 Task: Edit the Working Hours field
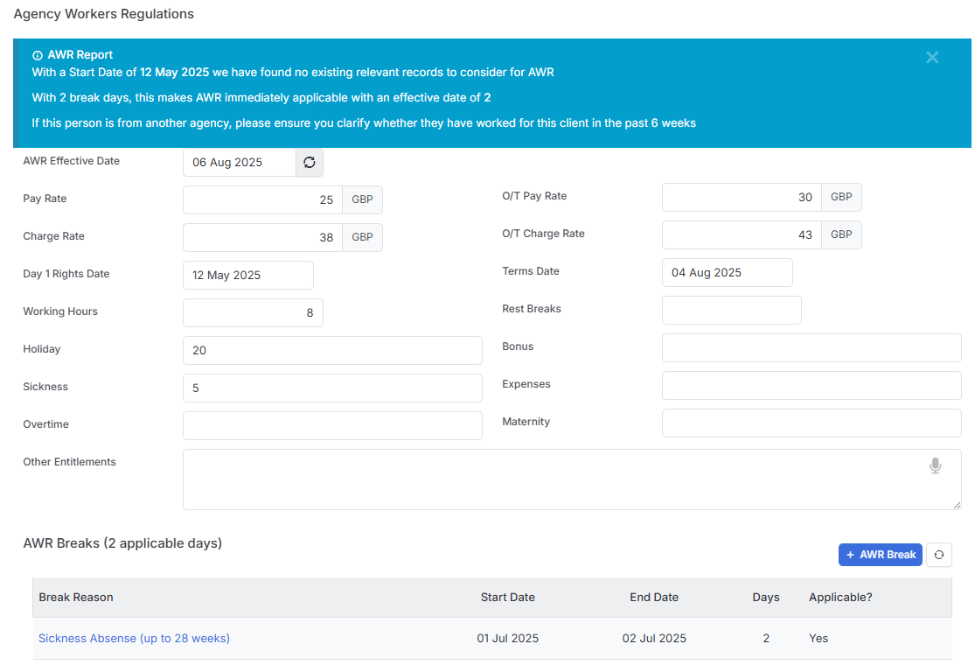(253, 312)
